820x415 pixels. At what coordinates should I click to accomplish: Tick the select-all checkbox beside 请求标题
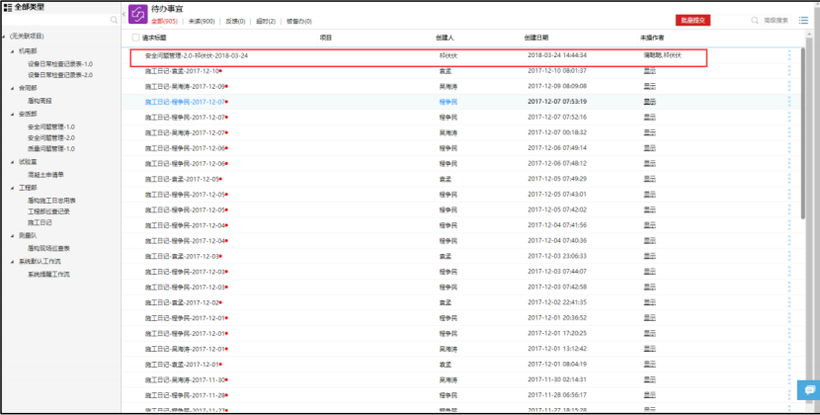135,38
